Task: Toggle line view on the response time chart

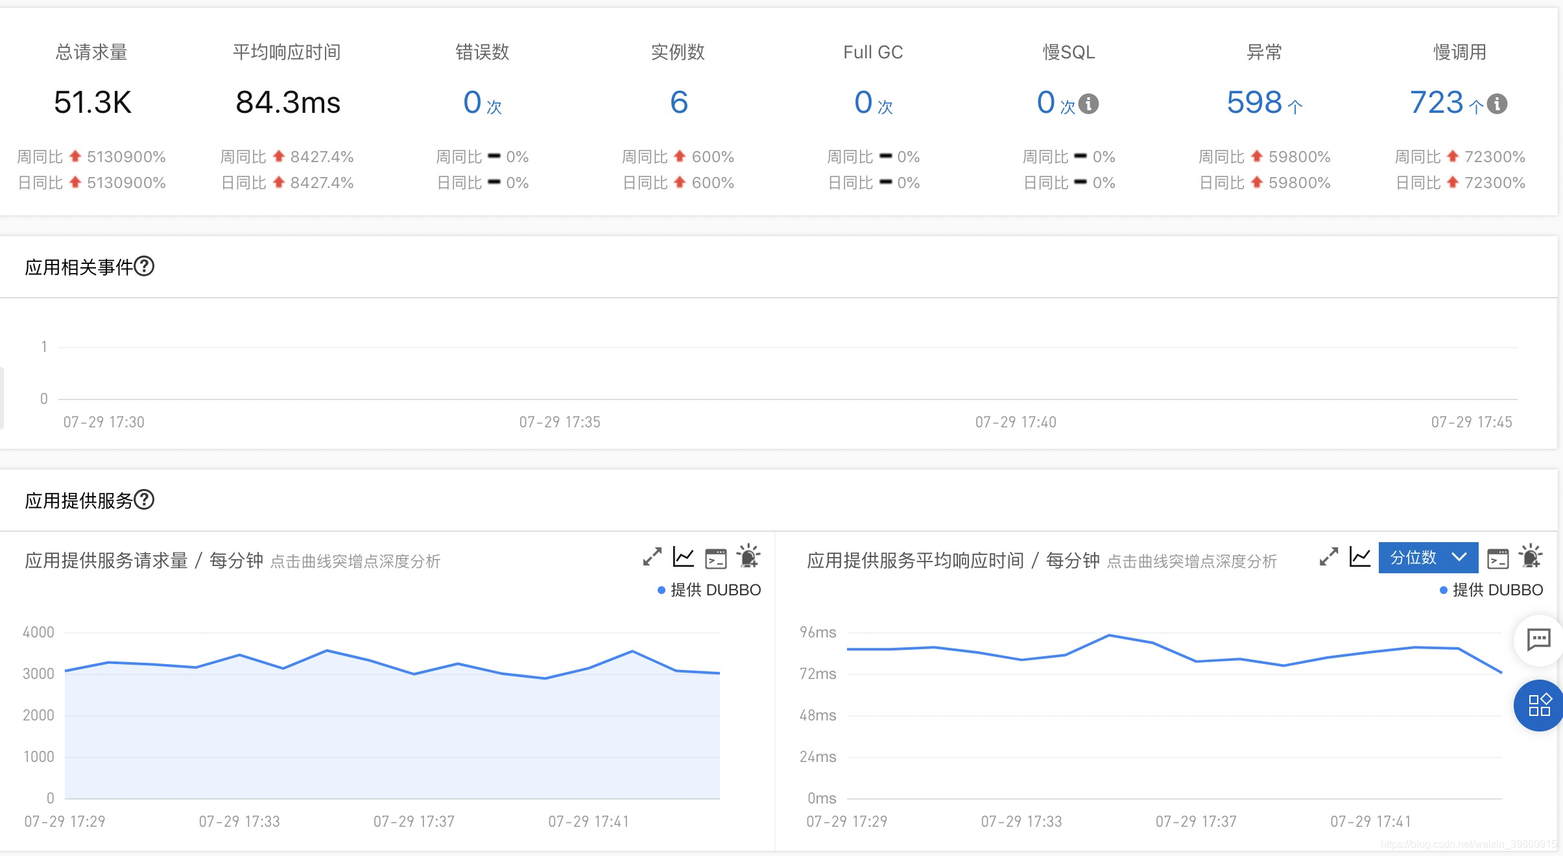Action: tap(1360, 557)
